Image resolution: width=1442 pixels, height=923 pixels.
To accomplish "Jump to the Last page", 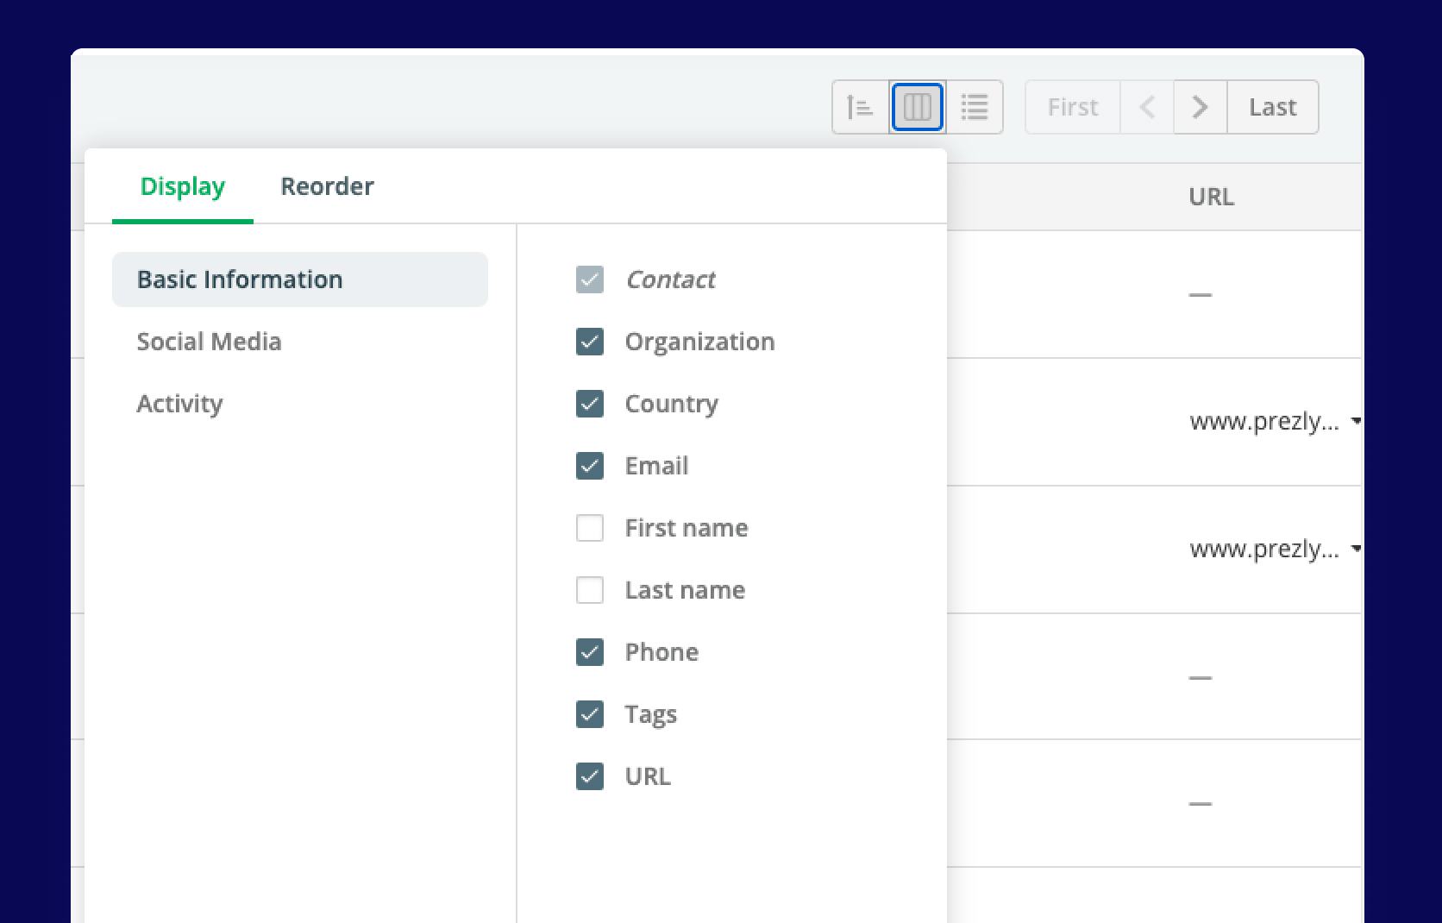I will point(1273,107).
